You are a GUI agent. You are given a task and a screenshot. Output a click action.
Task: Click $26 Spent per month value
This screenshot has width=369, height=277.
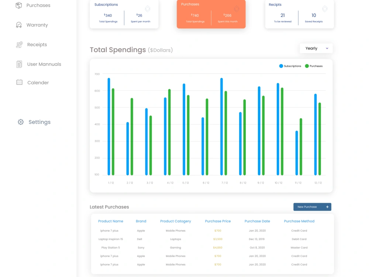click(139, 15)
